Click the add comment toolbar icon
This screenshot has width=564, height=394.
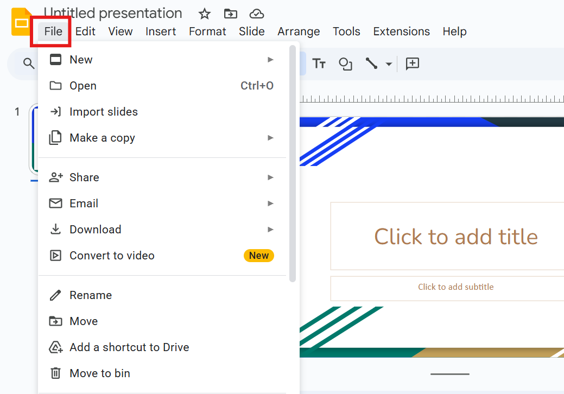(x=412, y=63)
